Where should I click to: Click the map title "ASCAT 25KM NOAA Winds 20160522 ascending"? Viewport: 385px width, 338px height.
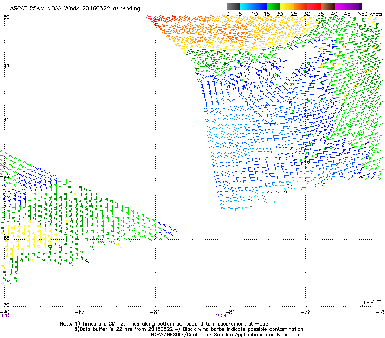pyautogui.click(x=75, y=9)
